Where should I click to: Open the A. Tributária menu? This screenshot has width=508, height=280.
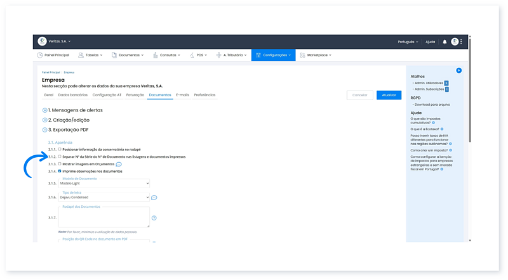(x=231, y=55)
